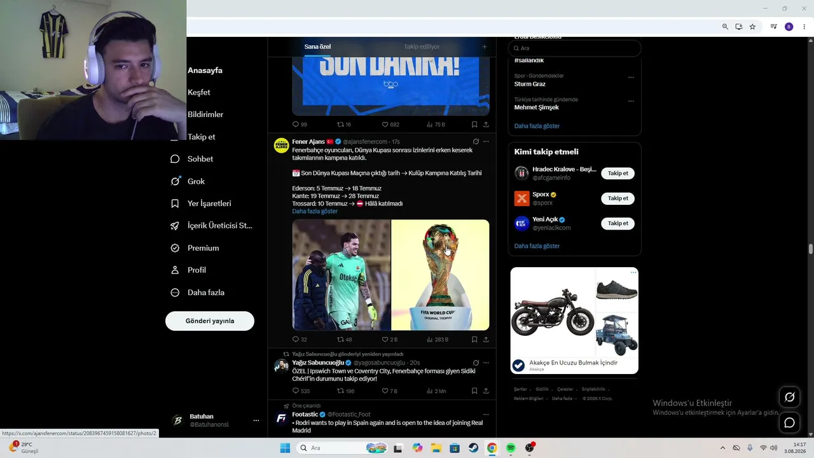Go to Profil via person icon
The image size is (814, 458).
point(175,270)
